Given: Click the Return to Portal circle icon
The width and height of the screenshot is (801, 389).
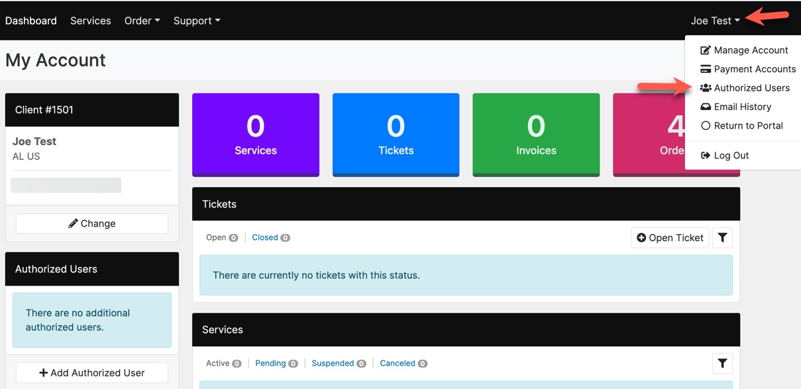Looking at the screenshot, I should click(x=706, y=126).
